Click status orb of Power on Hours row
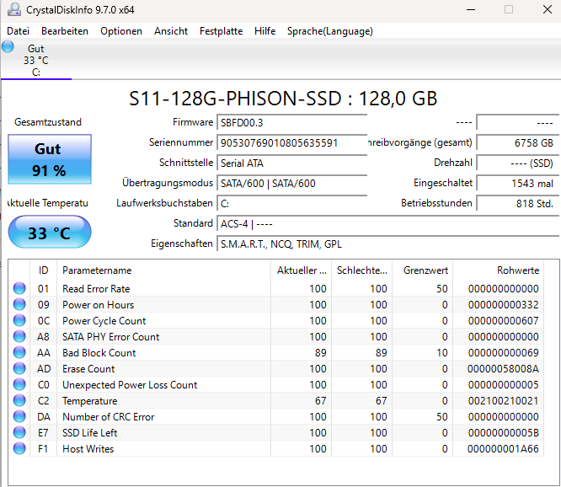The image size is (561, 487). [x=19, y=304]
